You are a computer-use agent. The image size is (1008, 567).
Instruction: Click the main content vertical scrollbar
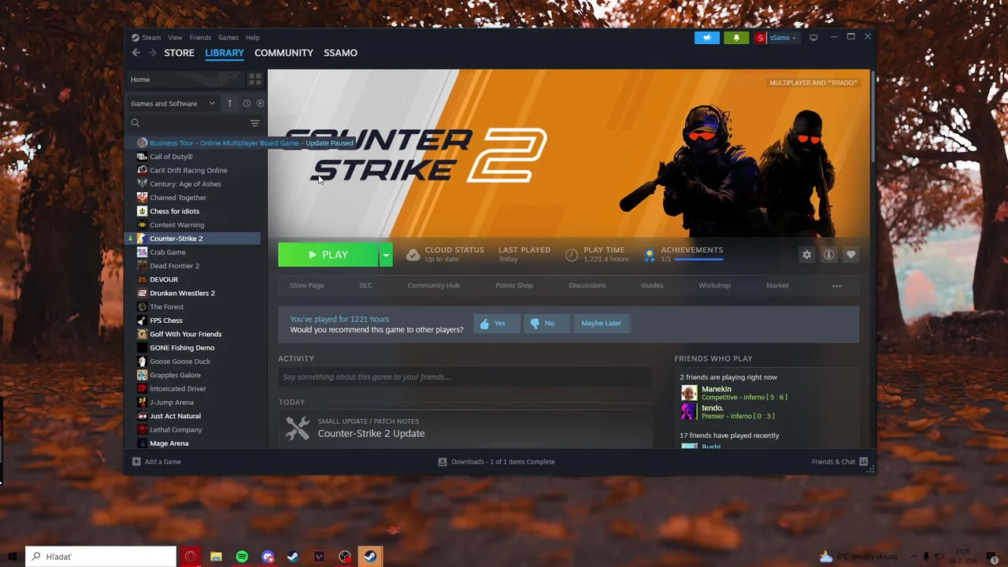(873, 118)
